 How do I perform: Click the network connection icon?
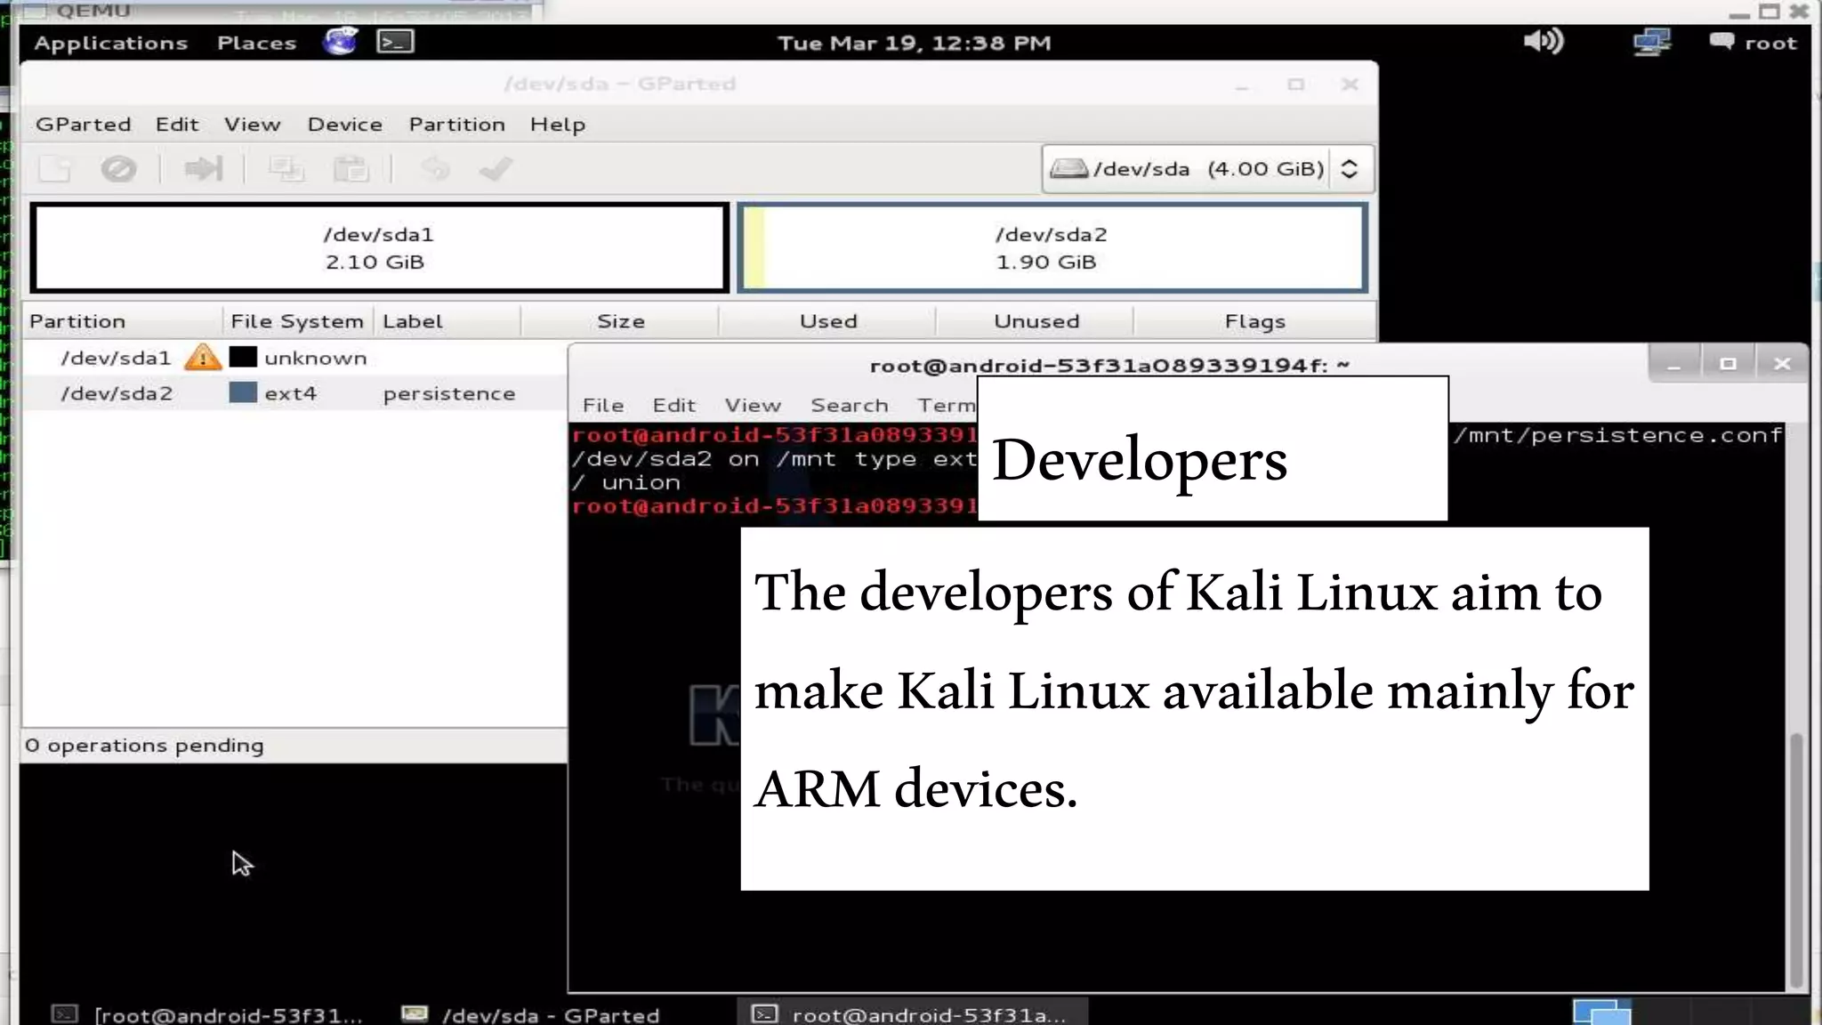pos(1652,42)
